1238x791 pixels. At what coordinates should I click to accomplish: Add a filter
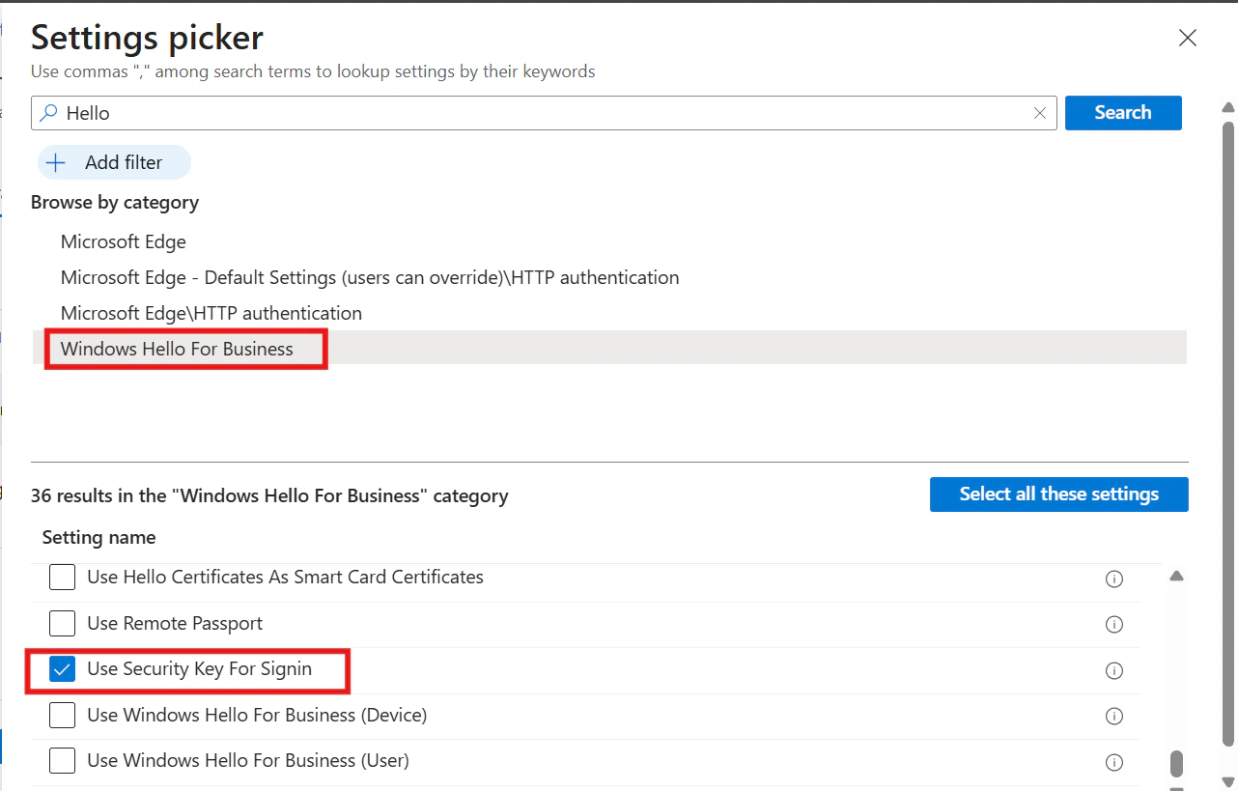pos(114,162)
